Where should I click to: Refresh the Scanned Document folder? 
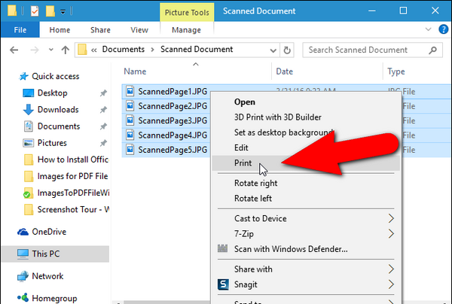(x=287, y=50)
